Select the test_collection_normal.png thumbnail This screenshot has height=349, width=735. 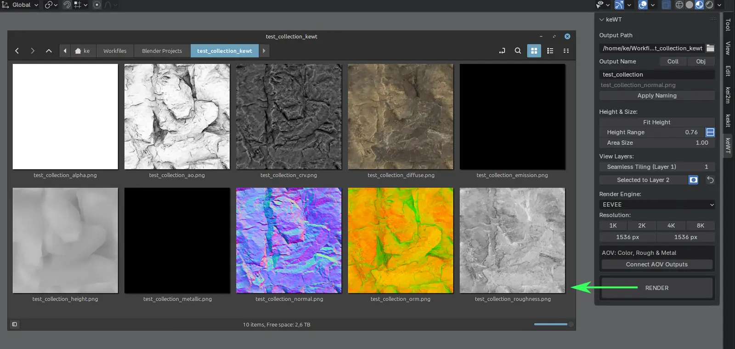coord(289,240)
